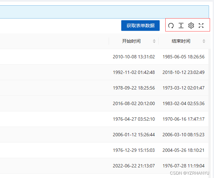Select the cell 1970-06-16 17:47:17

click(x=184, y=119)
